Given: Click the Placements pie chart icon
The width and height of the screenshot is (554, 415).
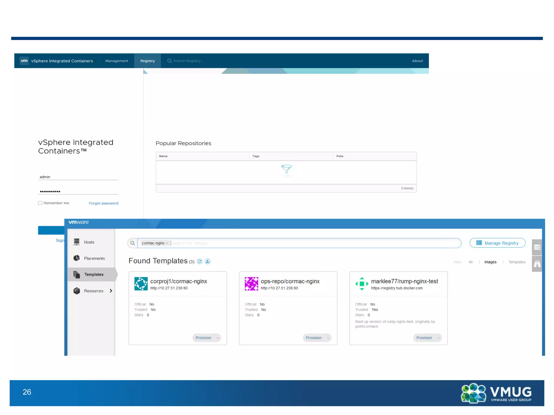Looking at the screenshot, I should [77, 258].
